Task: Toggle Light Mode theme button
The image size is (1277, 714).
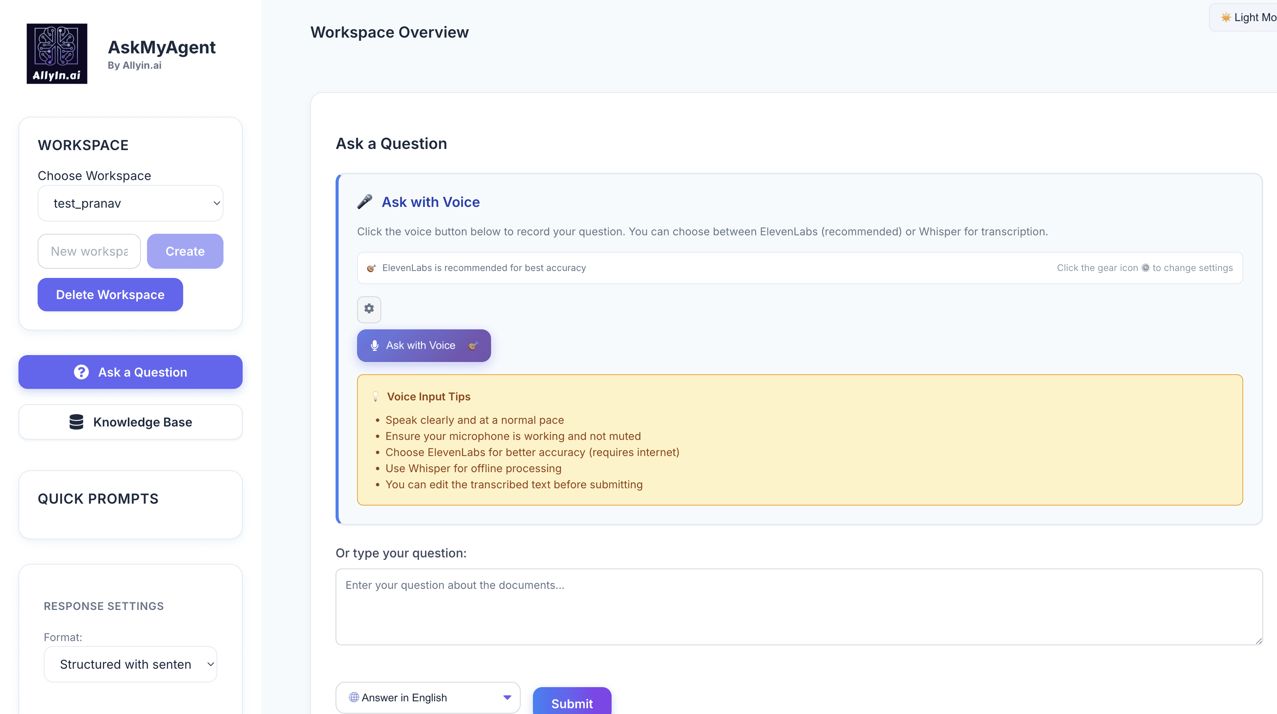Action: (x=1243, y=17)
